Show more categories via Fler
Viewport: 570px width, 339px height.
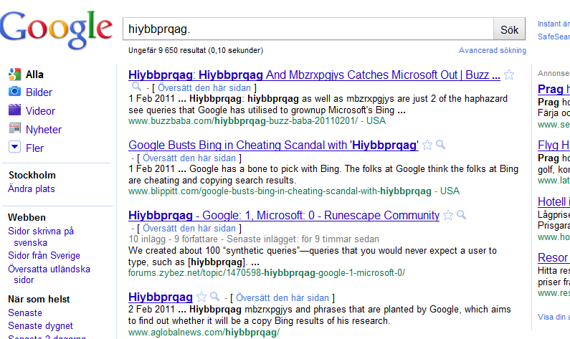34,148
